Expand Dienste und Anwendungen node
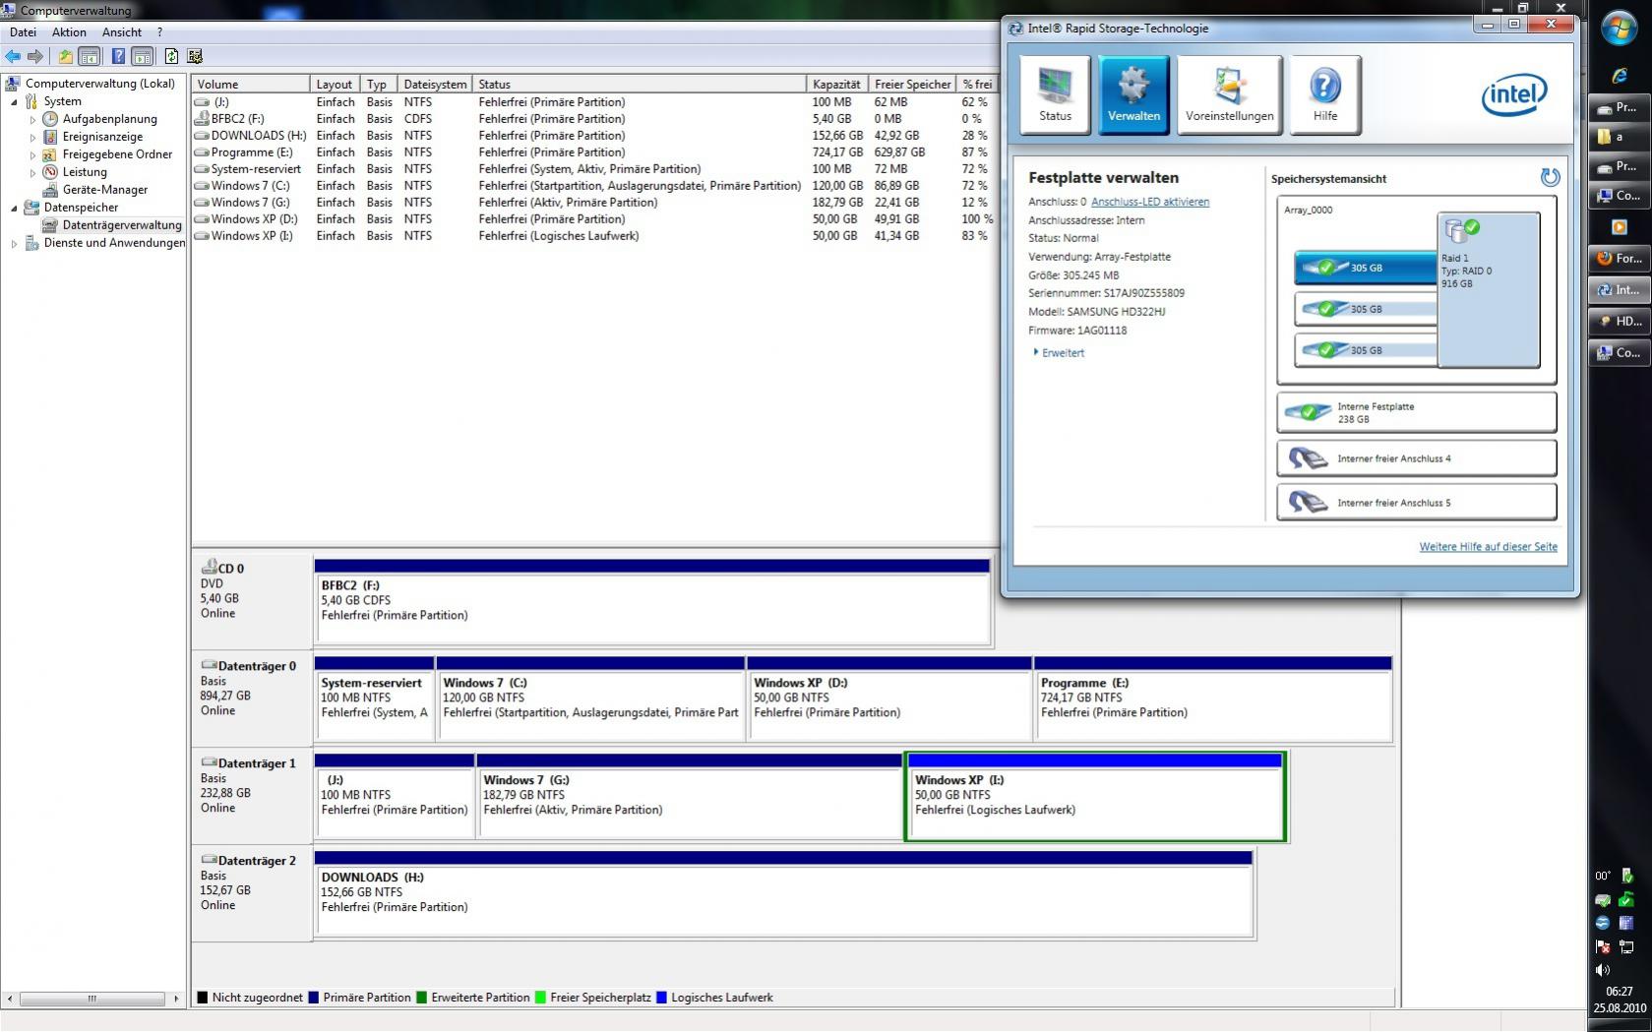 point(14,243)
